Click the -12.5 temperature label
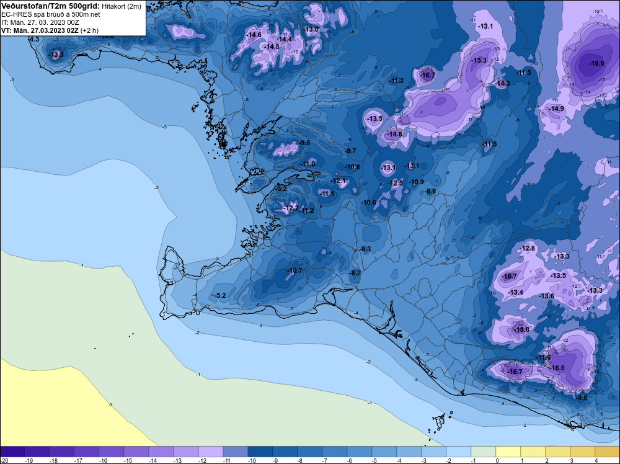The height and width of the screenshot is (464, 620). coord(396,183)
